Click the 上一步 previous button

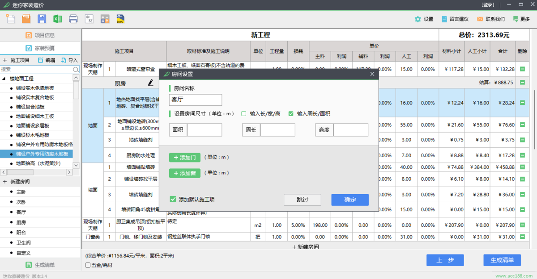[445, 260]
